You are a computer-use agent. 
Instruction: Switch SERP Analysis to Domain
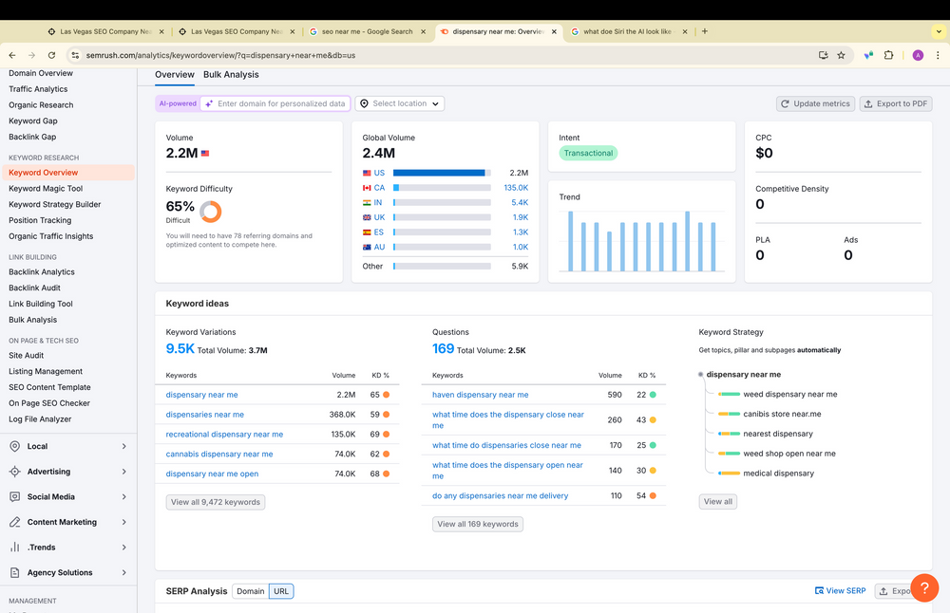pyautogui.click(x=250, y=591)
